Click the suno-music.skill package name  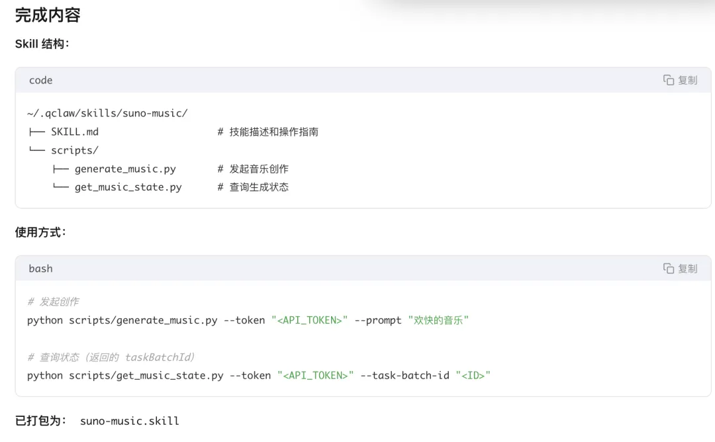pyautogui.click(x=129, y=421)
